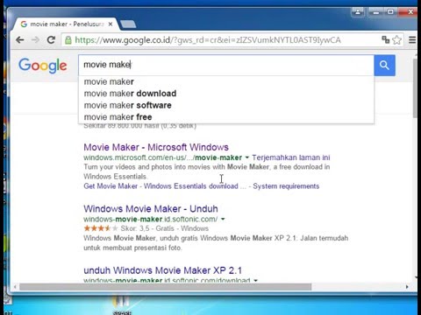Click the horizontal scrollbar left arrow
The width and height of the screenshot is (421, 315).
[15, 287]
